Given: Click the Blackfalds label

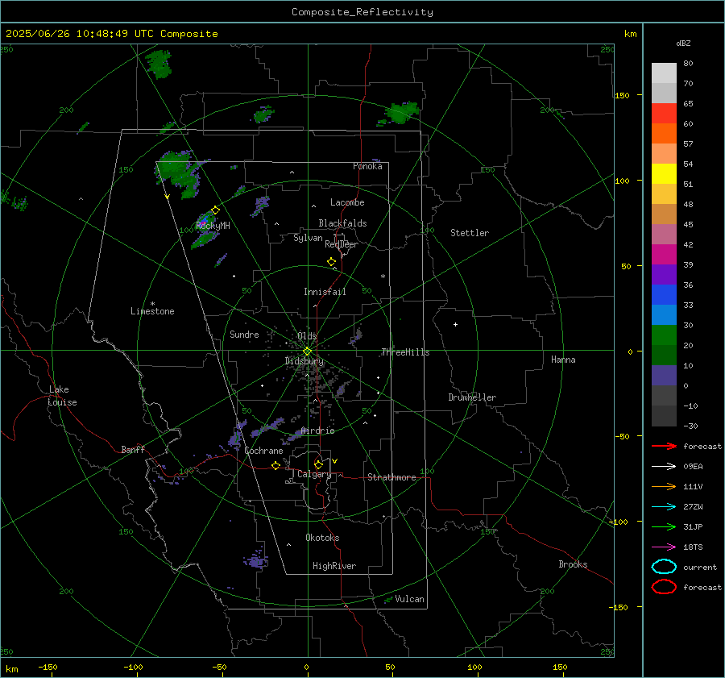Looking at the screenshot, I should pos(342,223).
